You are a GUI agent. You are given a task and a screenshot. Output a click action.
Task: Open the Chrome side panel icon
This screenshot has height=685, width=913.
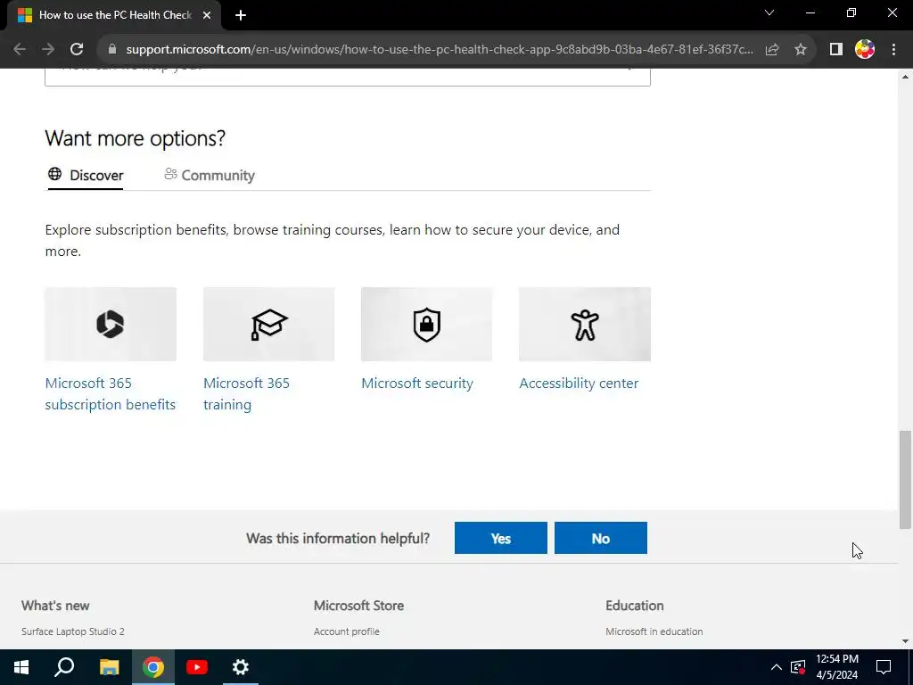pyautogui.click(x=836, y=50)
